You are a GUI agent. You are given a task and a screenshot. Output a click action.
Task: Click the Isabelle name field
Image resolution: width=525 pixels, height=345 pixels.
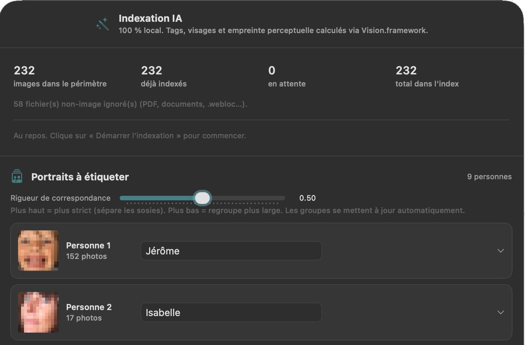coord(231,312)
